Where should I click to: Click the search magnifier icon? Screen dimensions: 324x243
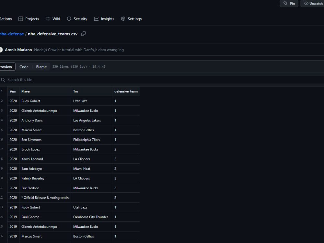[3, 80]
